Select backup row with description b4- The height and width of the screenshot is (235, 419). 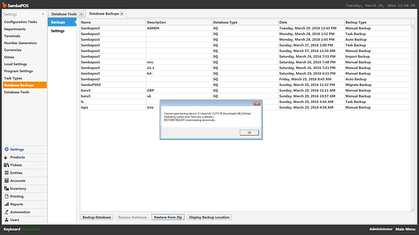[x=245, y=73]
